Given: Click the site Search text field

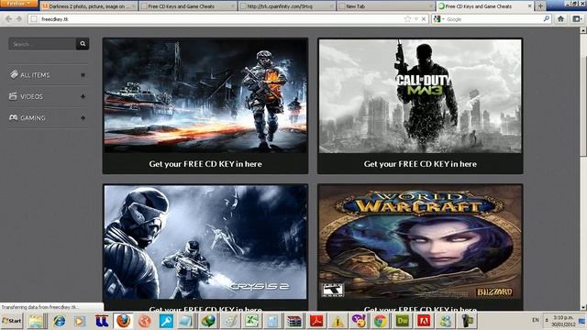Looking at the screenshot, I should 42,44.
